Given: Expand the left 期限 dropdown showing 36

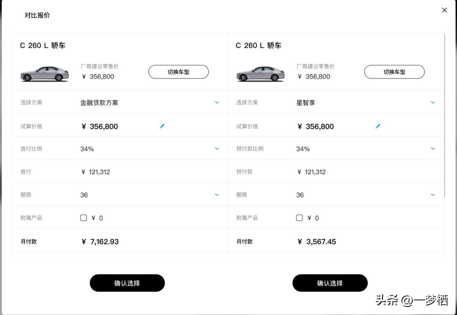Looking at the screenshot, I should (217, 194).
